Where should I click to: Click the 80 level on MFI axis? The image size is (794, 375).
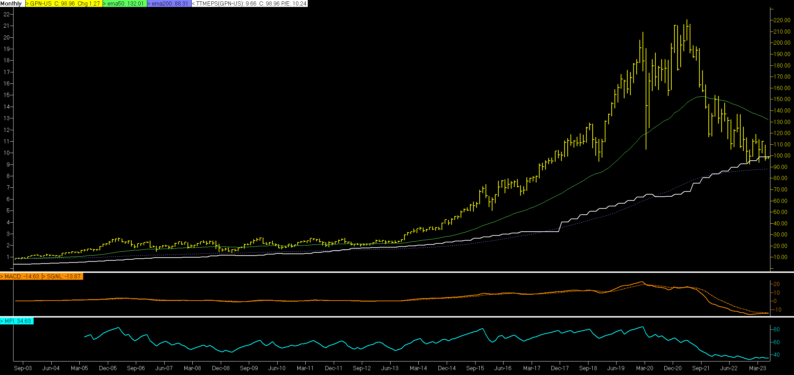[x=777, y=329]
